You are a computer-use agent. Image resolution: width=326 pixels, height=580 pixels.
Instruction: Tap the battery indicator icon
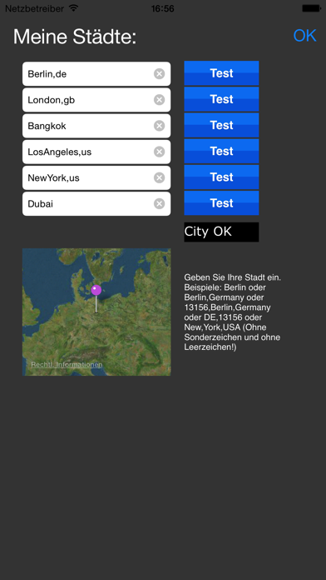tap(311, 8)
